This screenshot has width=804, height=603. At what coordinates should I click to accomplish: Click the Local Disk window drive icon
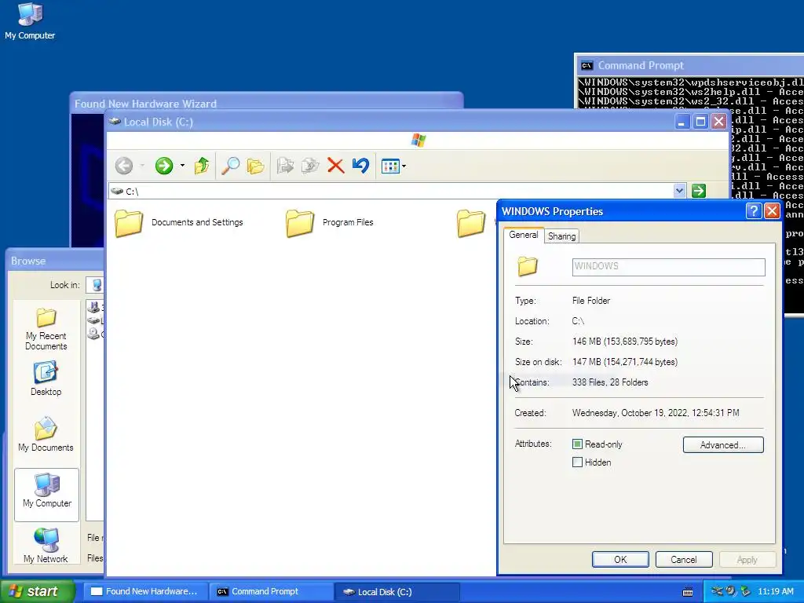pyautogui.click(x=115, y=122)
